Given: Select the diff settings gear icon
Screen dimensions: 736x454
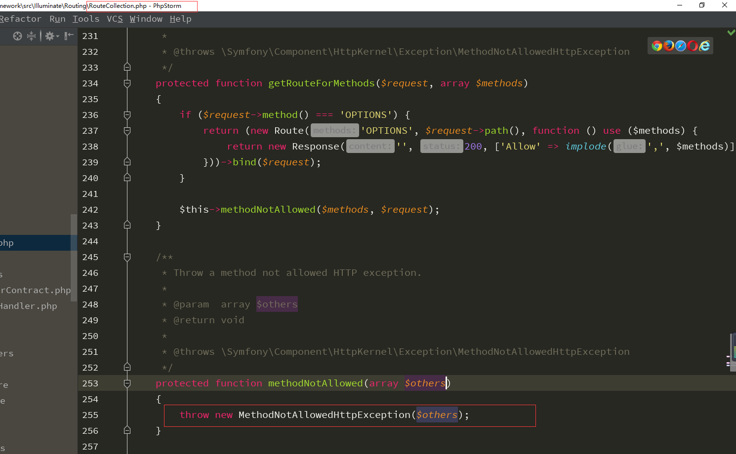Looking at the screenshot, I should [49, 36].
